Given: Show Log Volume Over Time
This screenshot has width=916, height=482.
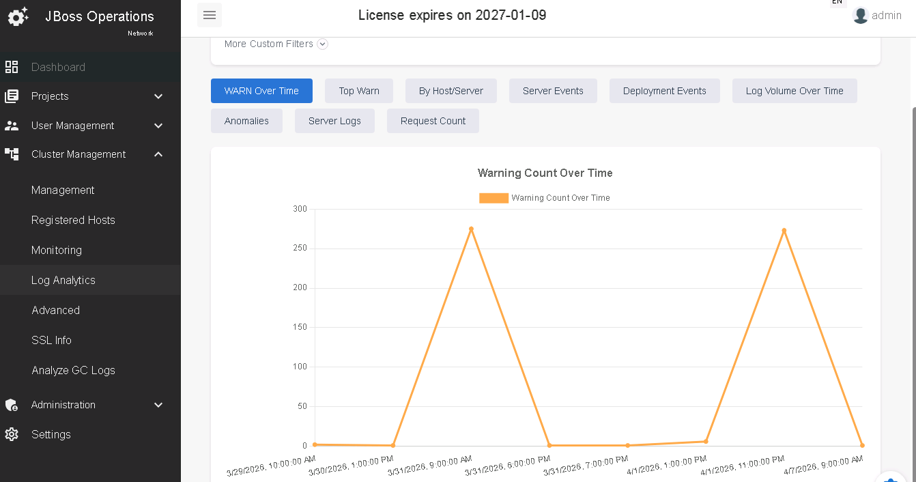Looking at the screenshot, I should click(x=795, y=91).
